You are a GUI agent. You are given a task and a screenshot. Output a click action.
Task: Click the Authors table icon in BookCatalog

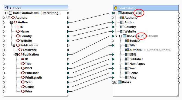click(120, 13)
